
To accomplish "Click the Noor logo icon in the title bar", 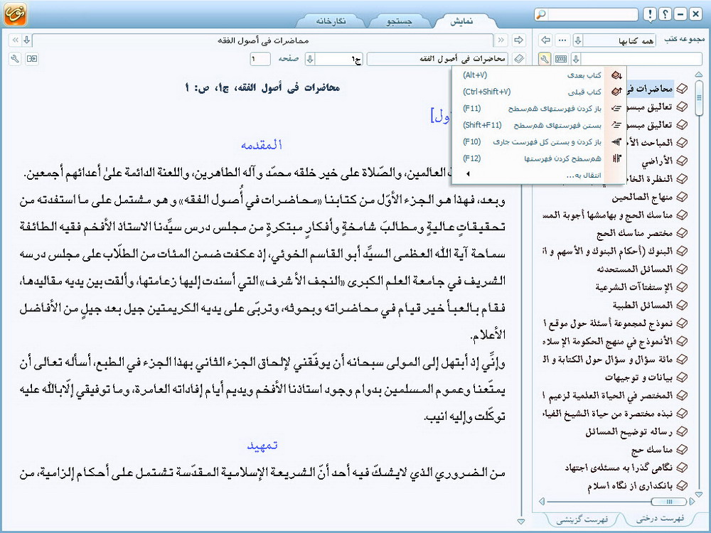I will tap(15, 14).
